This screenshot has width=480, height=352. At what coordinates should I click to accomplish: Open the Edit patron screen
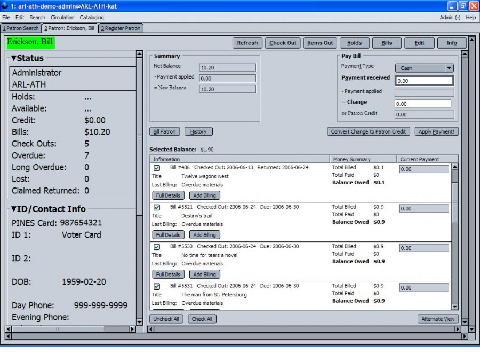pyautogui.click(x=419, y=43)
